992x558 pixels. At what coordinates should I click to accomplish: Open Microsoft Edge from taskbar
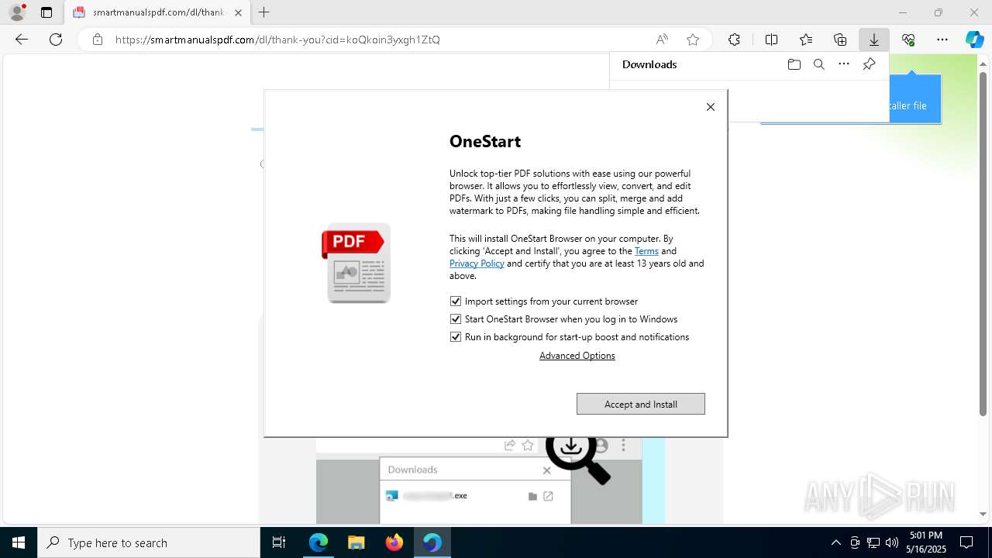tap(319, 542)
